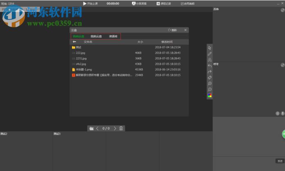Click the 2018-07-04 18:23:54 date cell
Screen dimensions: 285x171
click(x=168, y=47)
